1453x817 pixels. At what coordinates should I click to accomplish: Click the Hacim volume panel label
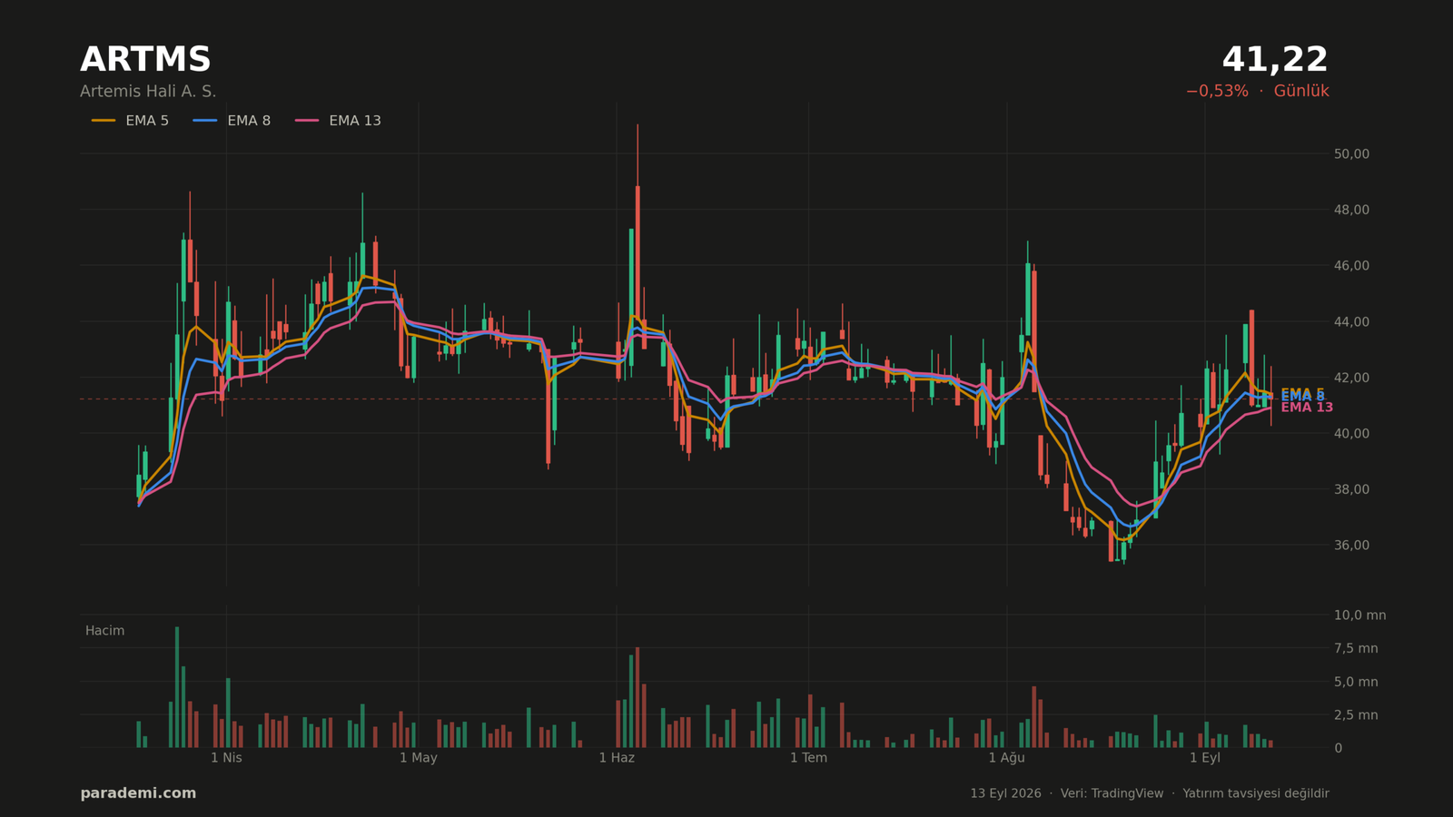[104, 631]
